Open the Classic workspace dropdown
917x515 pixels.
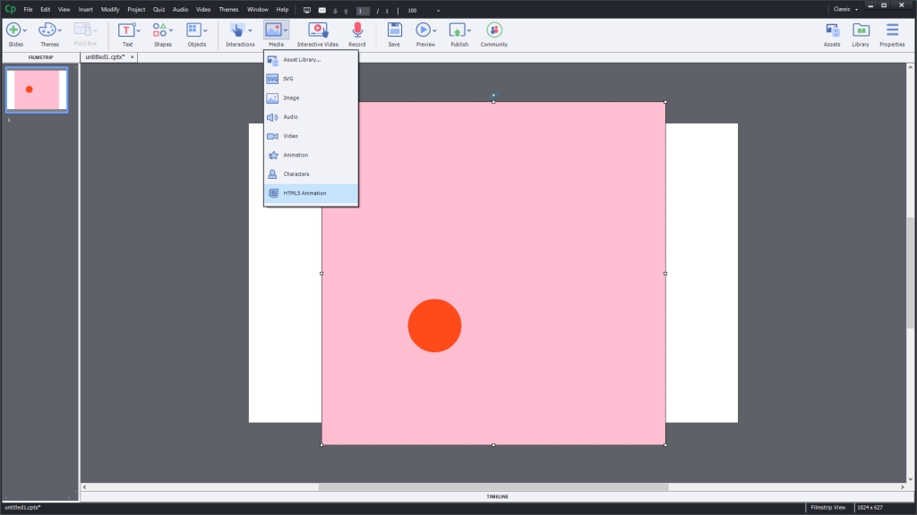846,9
